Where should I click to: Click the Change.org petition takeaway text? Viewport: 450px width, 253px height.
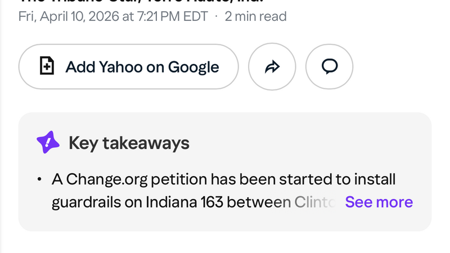[224, 180]
